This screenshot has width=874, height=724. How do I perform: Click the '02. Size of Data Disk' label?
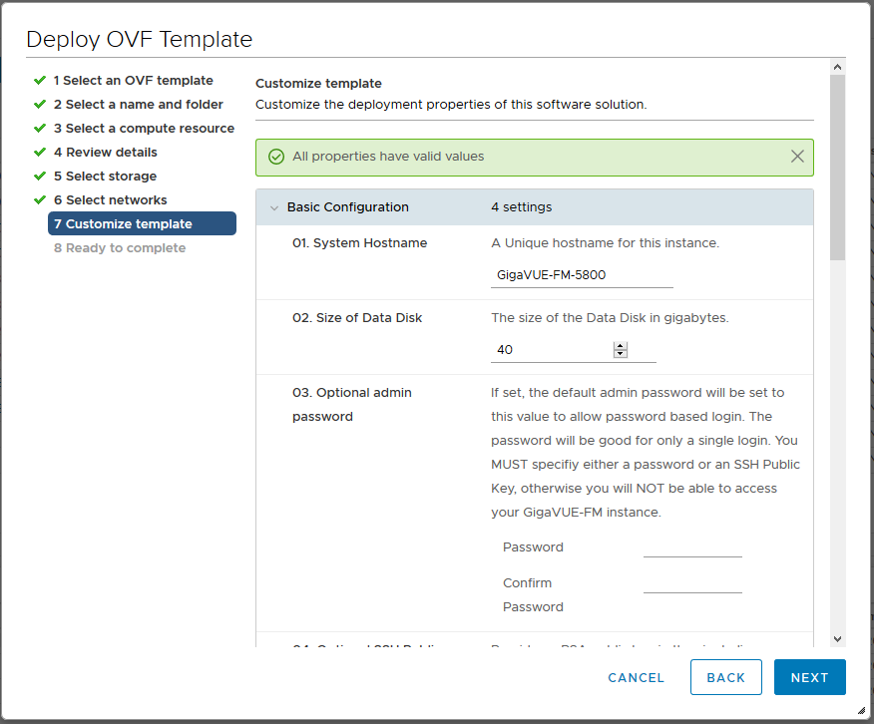pos(357,318)
